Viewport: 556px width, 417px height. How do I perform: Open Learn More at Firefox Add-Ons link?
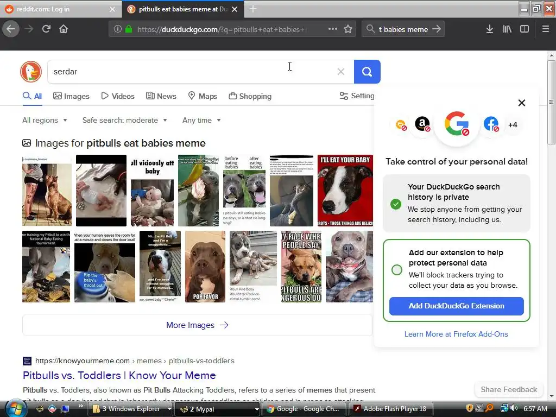456,334
